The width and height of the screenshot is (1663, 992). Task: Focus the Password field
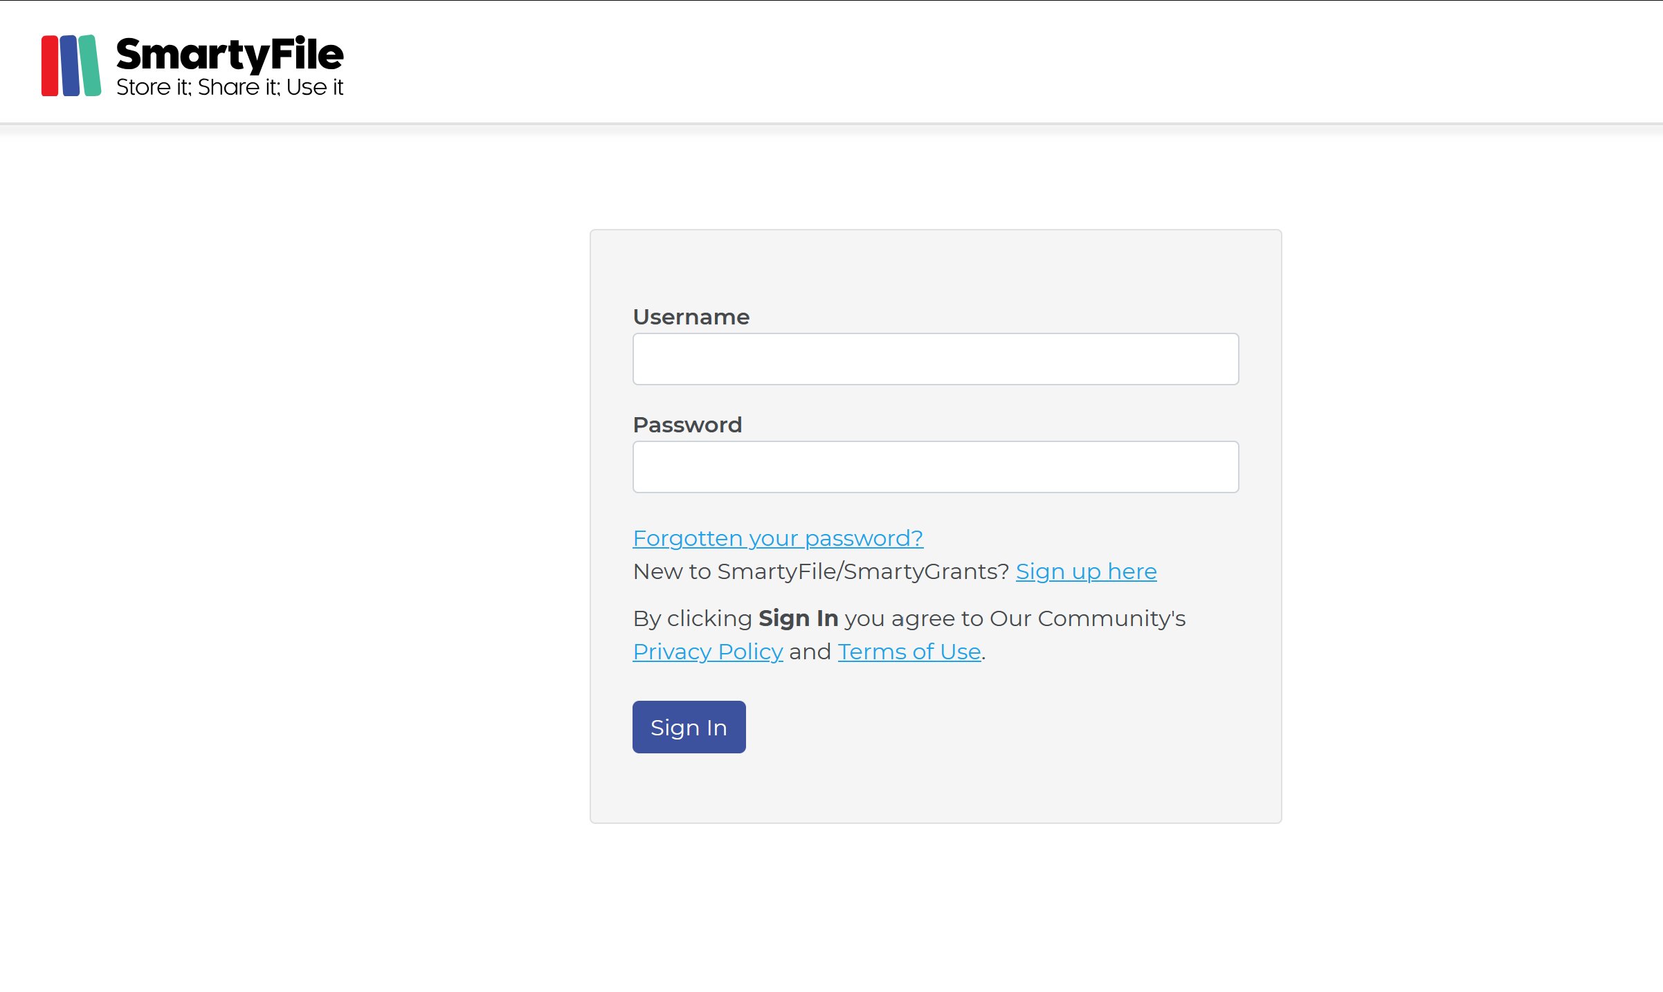[935, 466]
